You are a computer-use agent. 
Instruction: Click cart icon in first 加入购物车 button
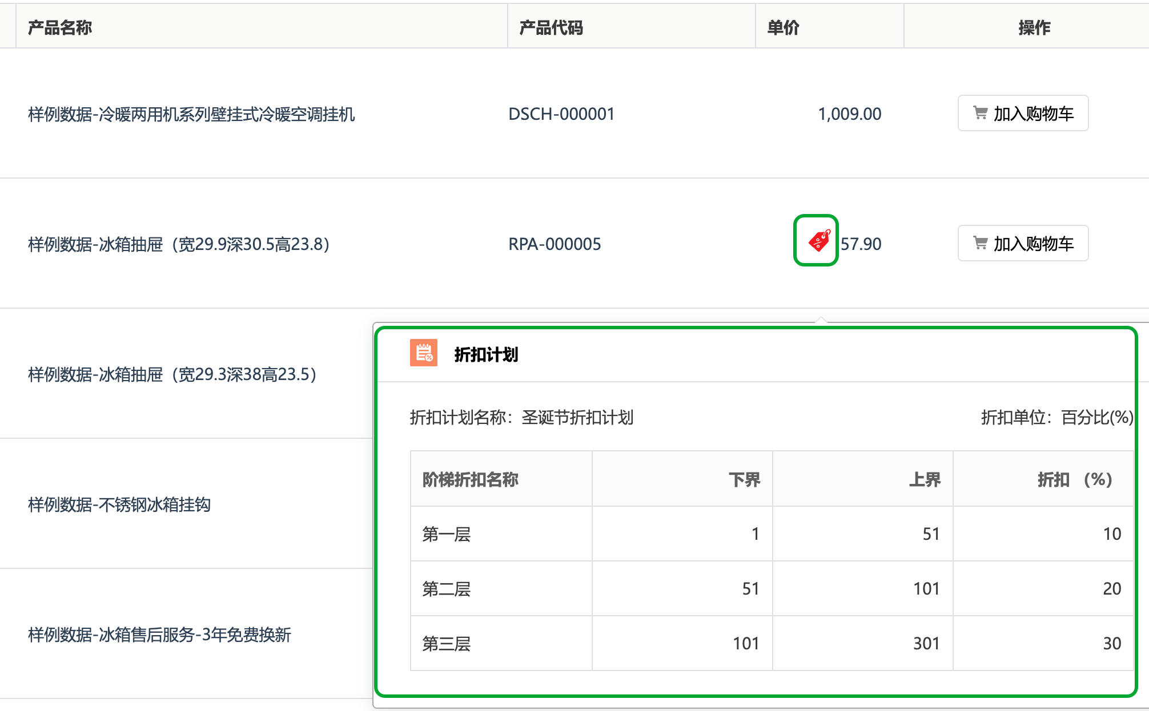click(980, 113)
